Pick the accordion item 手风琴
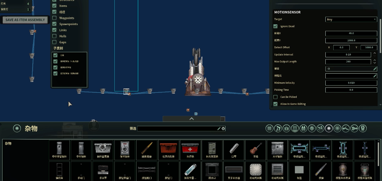This screenshot has width=382, height=181. pyautogui.click(x=103, y=171)
